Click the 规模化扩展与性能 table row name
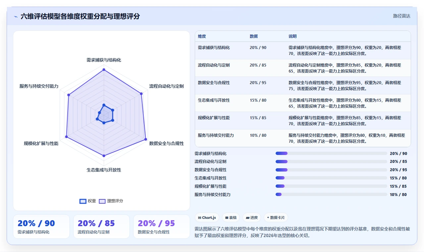Viewport: 424px width, 252px height. (214, 118)
